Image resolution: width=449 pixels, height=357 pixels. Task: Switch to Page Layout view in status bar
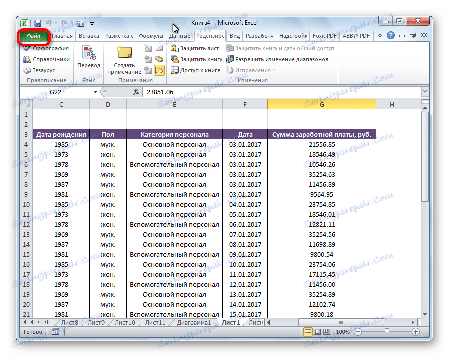[x=317, y=332]
